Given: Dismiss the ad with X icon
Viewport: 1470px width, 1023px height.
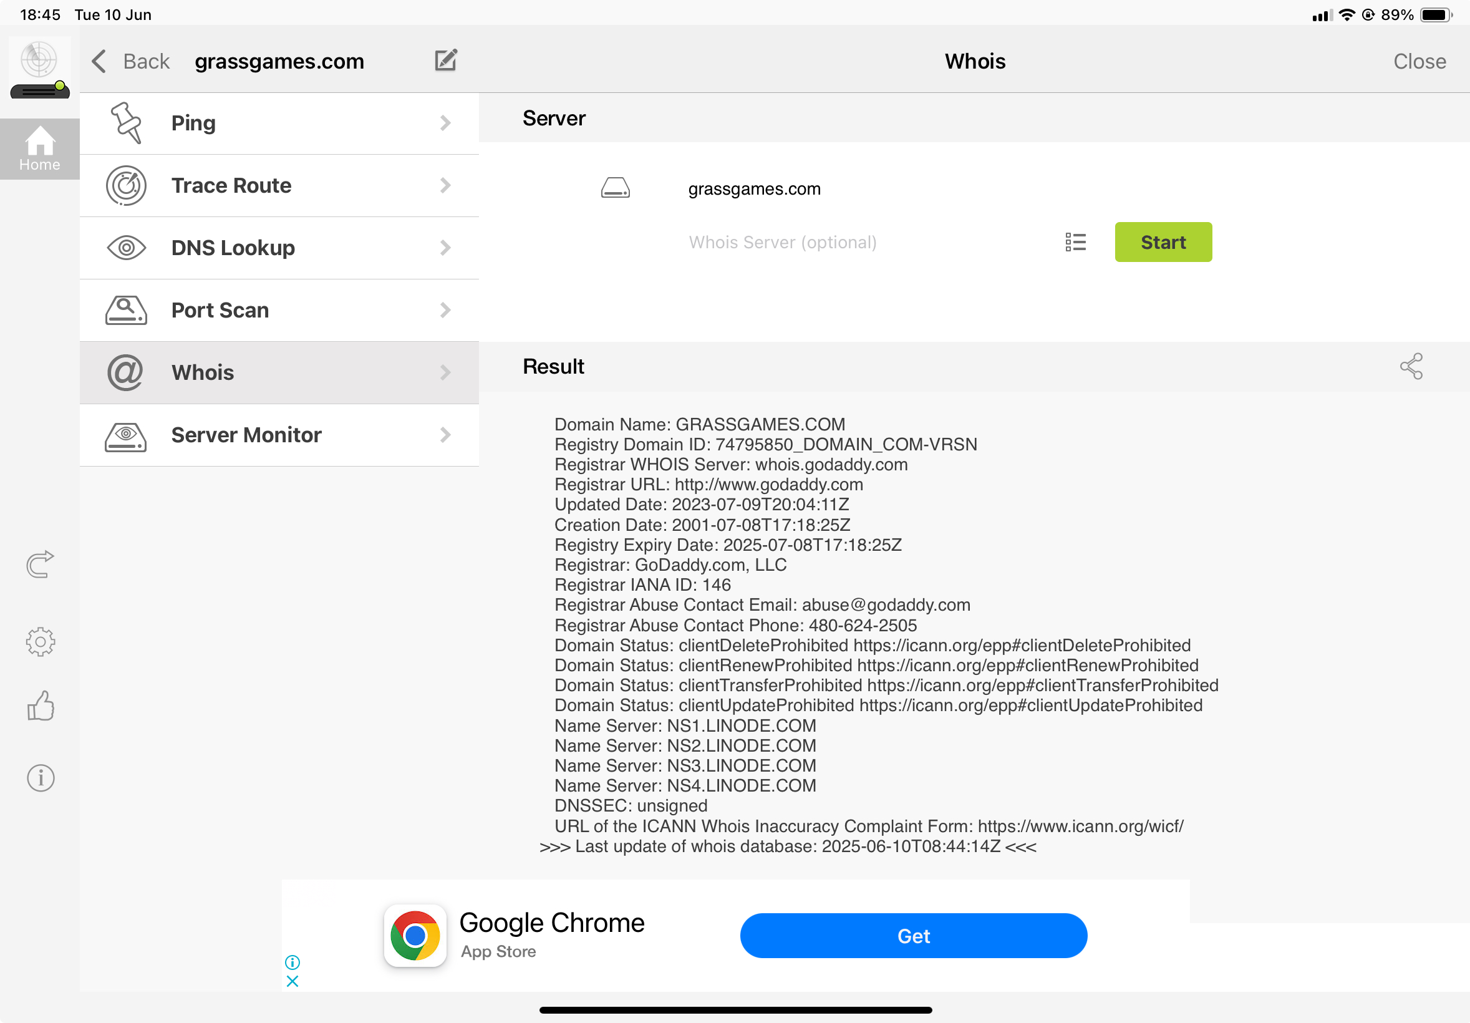Looking at the screenshot, I should (293, 981).
